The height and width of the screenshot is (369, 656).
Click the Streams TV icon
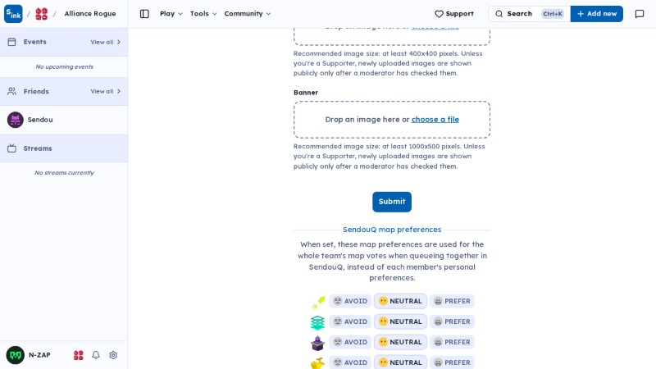click(x=11, y=148)
